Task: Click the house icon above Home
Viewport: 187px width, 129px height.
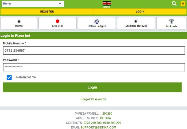Action: coord(19,21)
